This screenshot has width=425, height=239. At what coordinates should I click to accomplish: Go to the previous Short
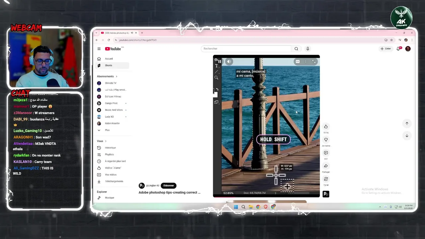[x=407, y=123]
